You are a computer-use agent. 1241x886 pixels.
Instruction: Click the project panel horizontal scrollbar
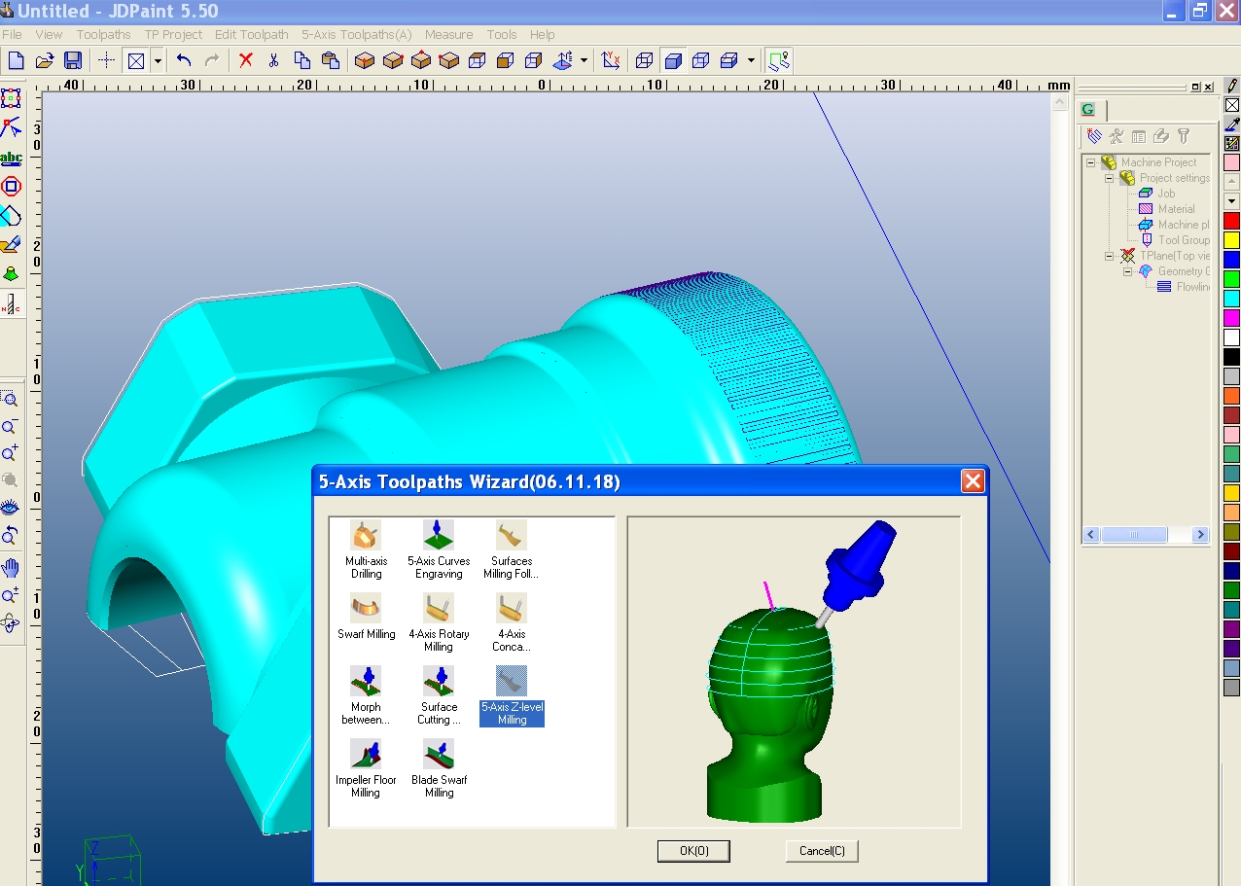click(x=1146, y=534)
